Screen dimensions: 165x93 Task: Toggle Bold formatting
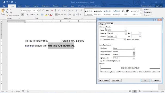(x=22, y=14)
